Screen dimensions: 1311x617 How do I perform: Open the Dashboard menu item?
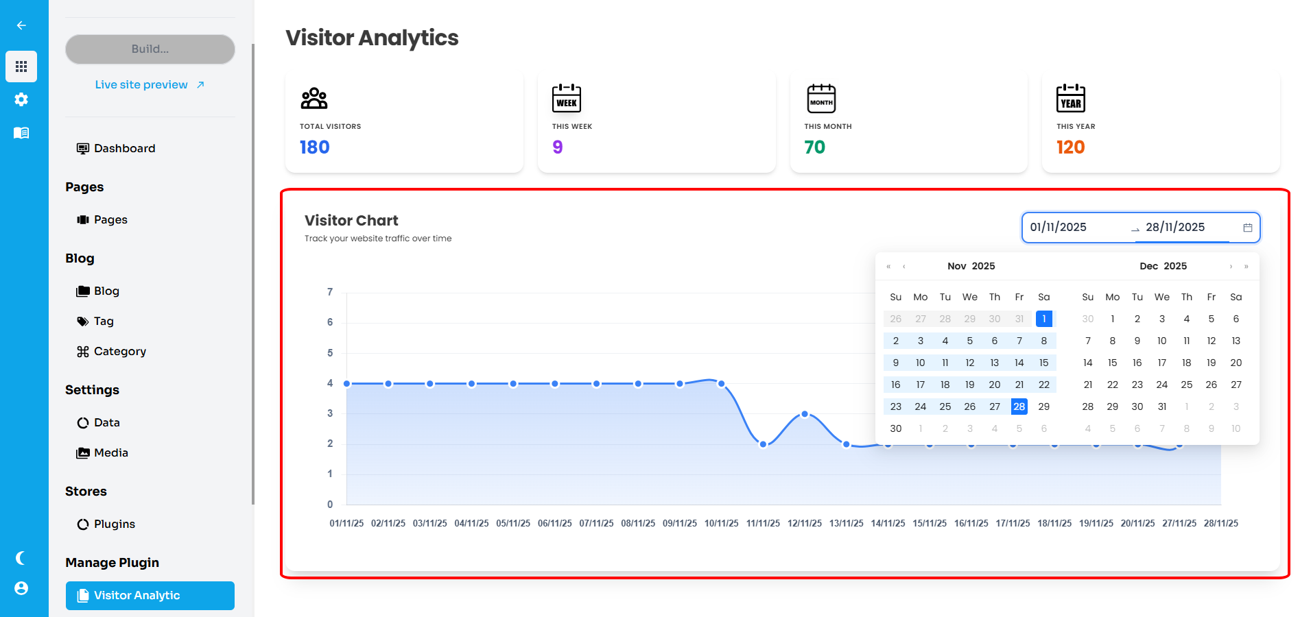pyautogui.click(x=124, y=149)
